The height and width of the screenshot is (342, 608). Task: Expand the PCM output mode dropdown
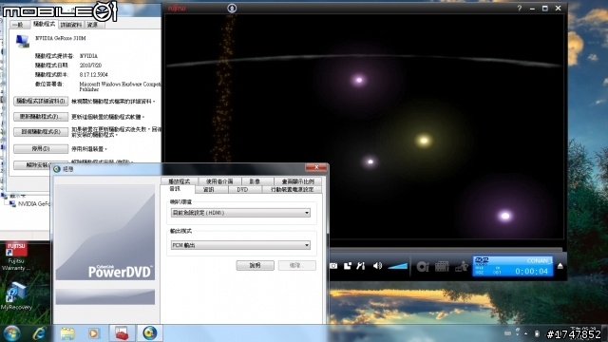[x=240, y=245]
